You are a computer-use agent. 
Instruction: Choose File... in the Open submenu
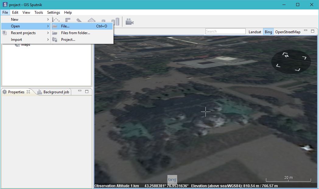[82, 26]
